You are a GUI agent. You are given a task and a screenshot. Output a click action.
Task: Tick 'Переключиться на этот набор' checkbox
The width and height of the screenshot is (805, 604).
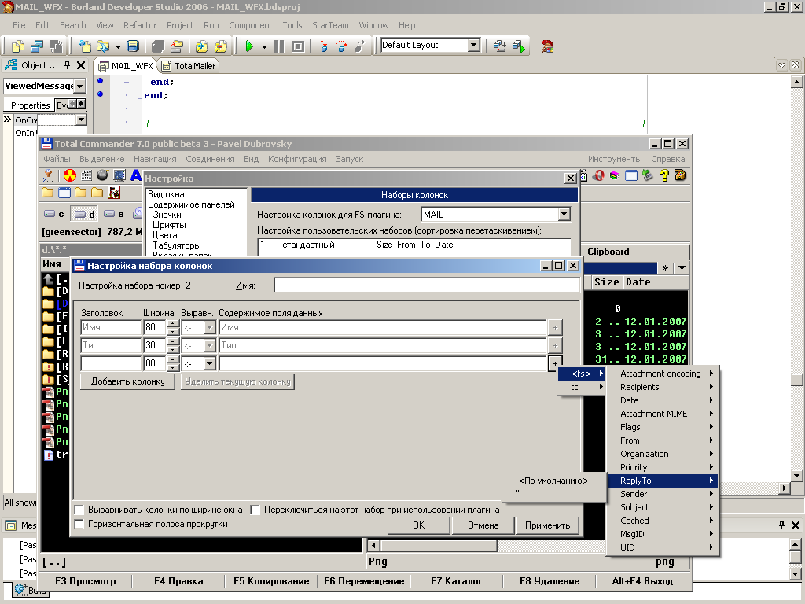click(255, 510)
